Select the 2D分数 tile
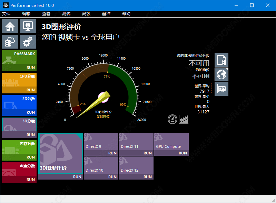Screen dimensions: 276x203 pos(19,102)
